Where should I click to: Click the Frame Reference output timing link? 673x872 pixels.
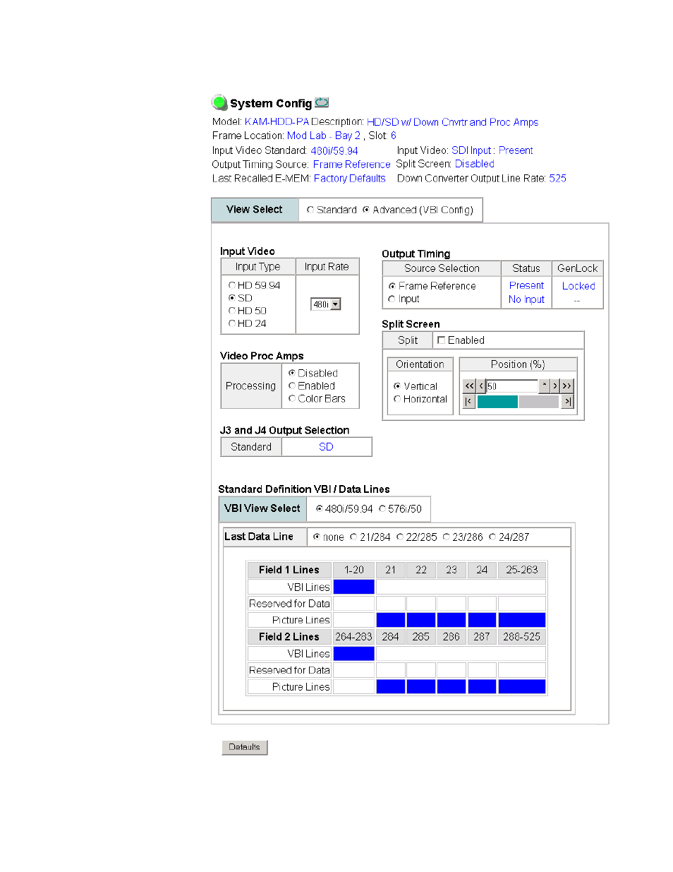pos(351,165)
